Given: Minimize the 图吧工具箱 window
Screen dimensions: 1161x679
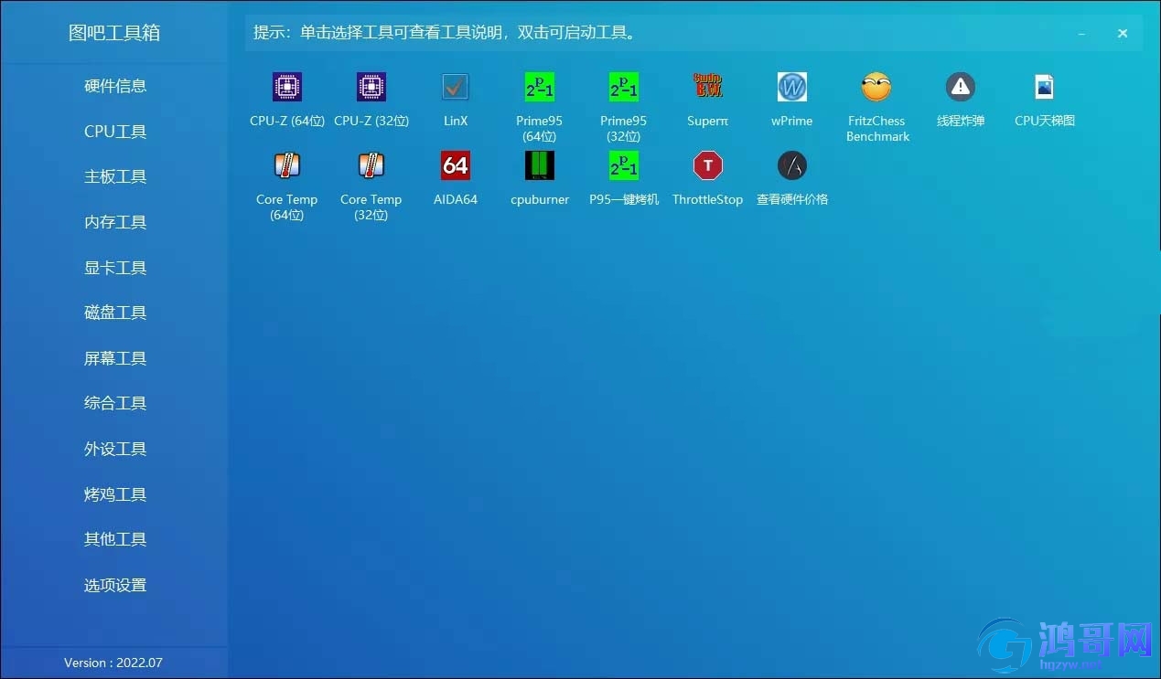Looking at the screenshot, I should (x=1082, y=34).
